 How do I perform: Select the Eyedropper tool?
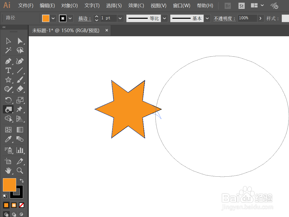[x=8, y=139]
